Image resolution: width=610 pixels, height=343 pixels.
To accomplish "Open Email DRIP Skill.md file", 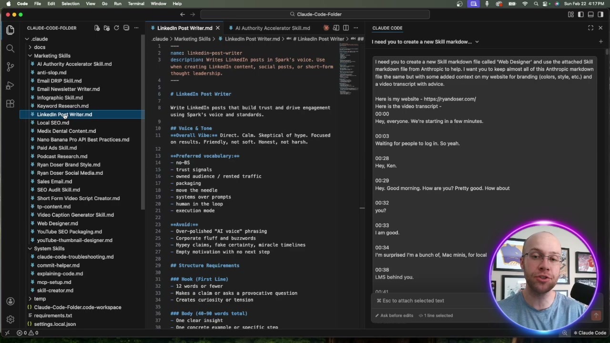I will click(59, 81).
